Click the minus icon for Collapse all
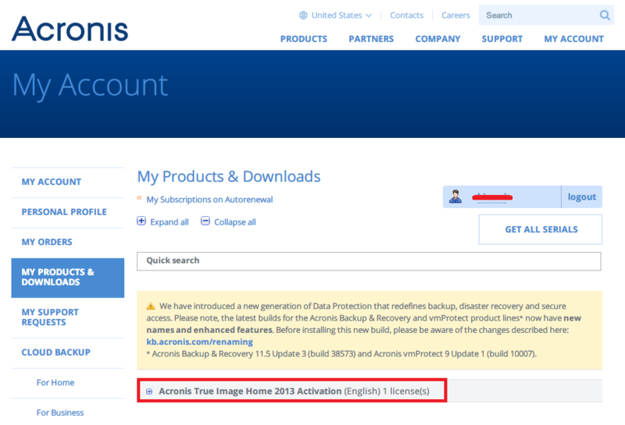This screenshot has width=625, height=425. [205, 221]
